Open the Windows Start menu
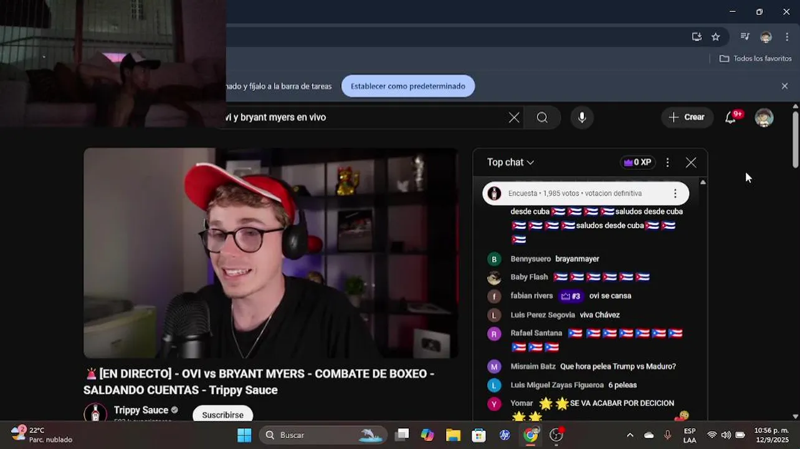 pyautogui.click(x=244, y=435)
